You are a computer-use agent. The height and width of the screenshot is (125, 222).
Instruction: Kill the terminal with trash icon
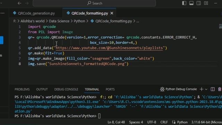click(x=220, y=89)
